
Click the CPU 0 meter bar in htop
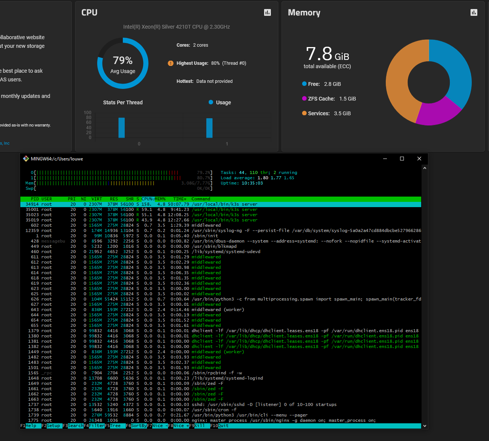coord(122,172)
